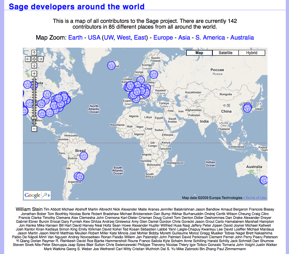Click the North Atlantic Ocean label
The image size is (289, 254).
click(x=94, y=109)
